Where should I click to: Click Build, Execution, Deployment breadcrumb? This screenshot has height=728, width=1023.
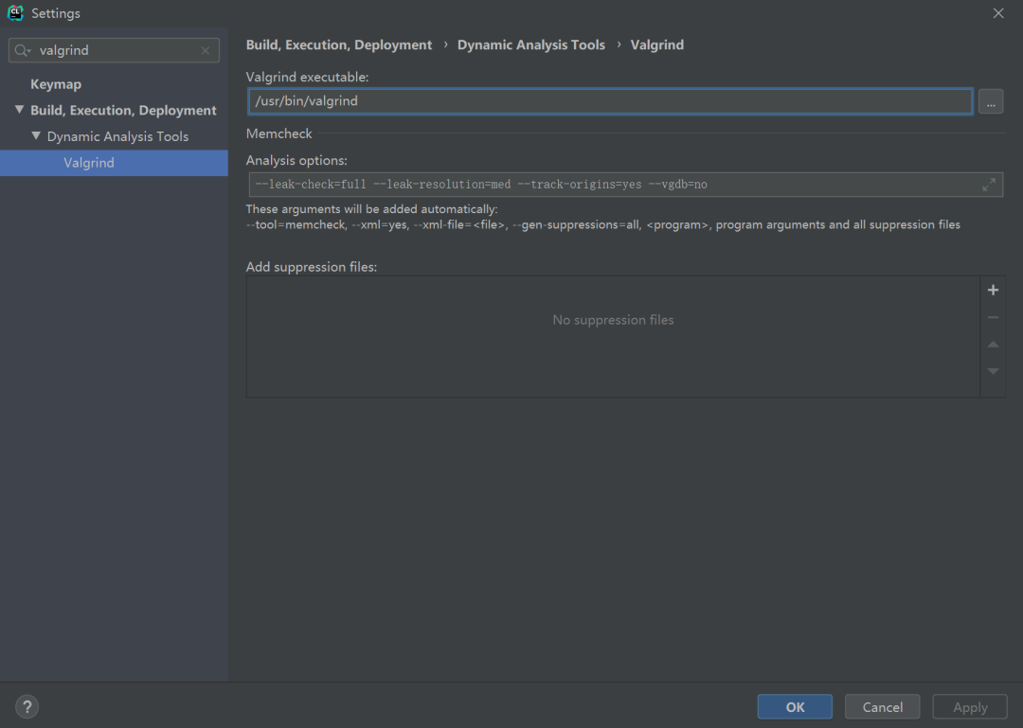338,45
